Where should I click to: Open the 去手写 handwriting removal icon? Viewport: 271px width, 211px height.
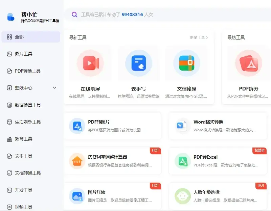[x=138, y=63]
